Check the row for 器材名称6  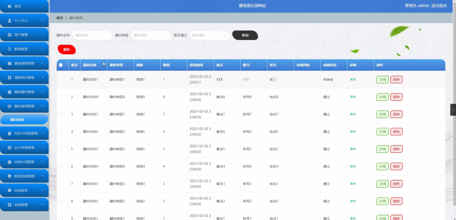tap(61, 132)
